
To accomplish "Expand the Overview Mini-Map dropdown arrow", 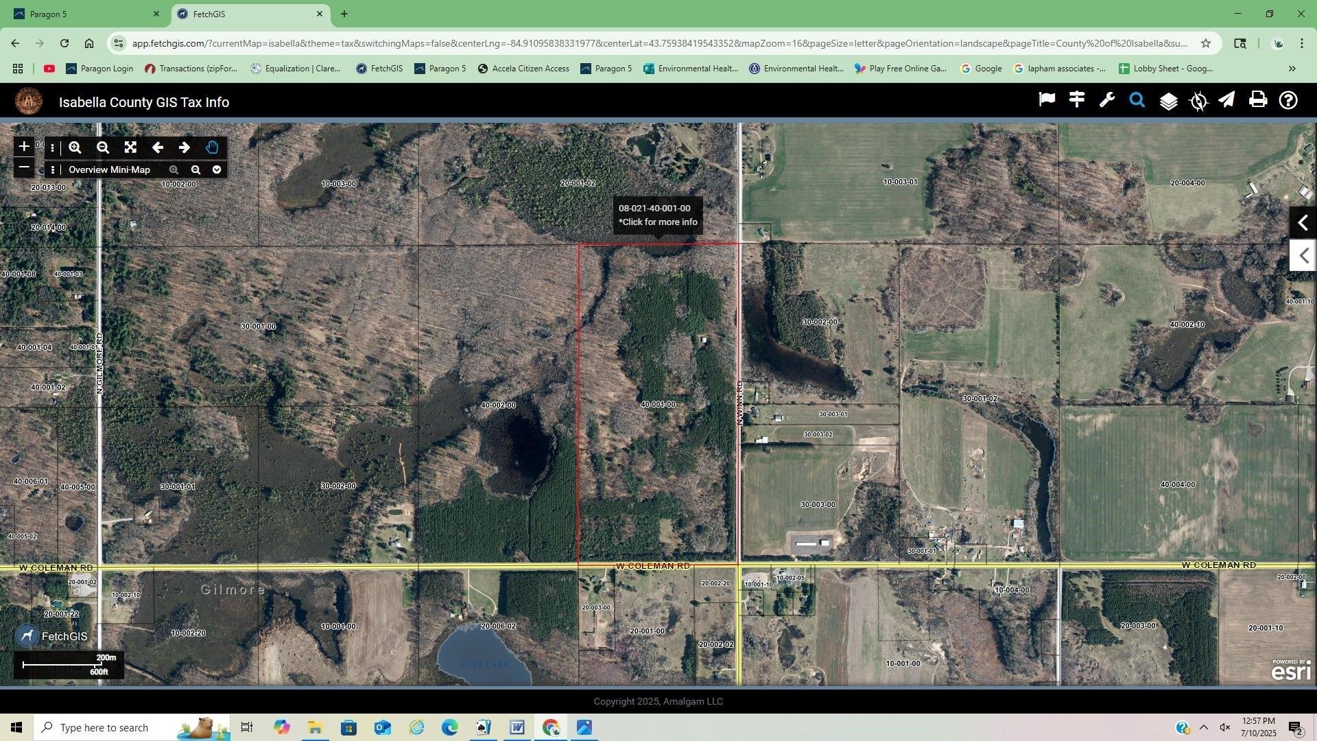I will (x=217, y=169).
